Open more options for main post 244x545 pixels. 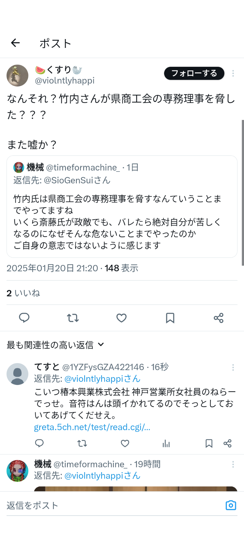coord(233,73)
